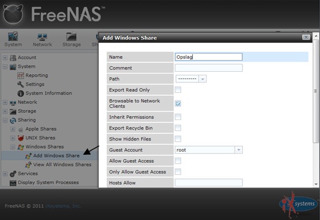
Task: Select Display System Processes item
Action: pos(48,182)
